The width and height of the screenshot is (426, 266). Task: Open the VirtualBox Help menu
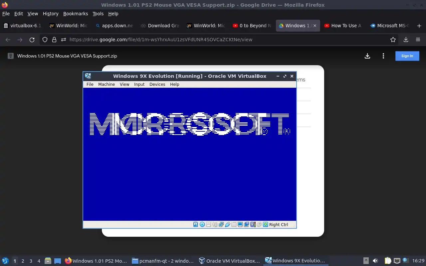click(174, 84)
